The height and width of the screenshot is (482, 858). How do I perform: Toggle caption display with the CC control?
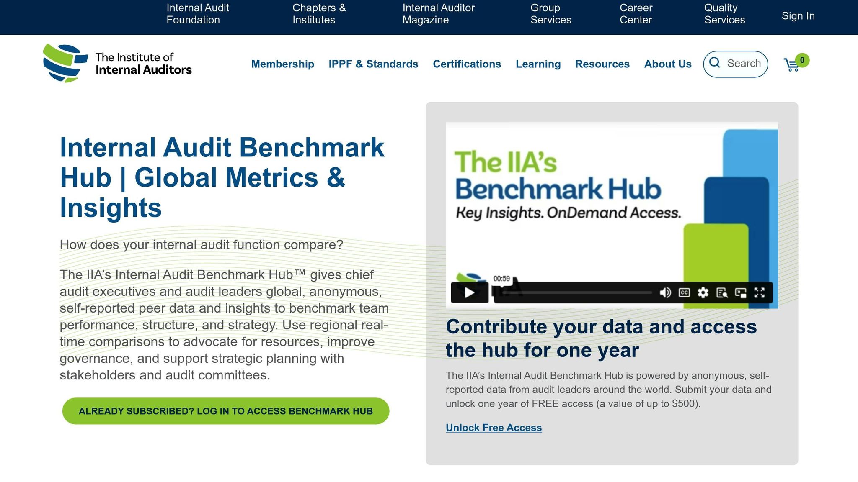tap(684, 293)
